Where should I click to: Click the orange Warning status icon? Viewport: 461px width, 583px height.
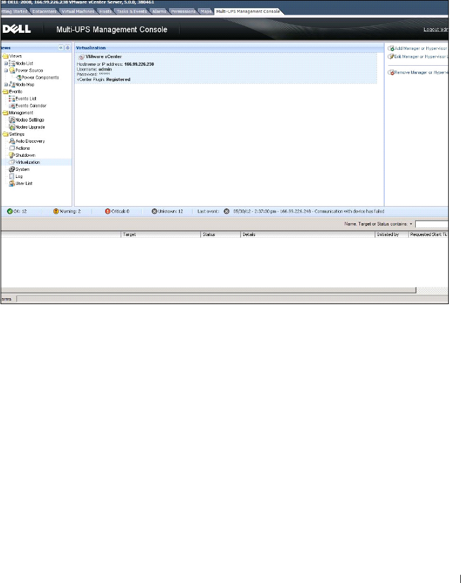(56, 211)
